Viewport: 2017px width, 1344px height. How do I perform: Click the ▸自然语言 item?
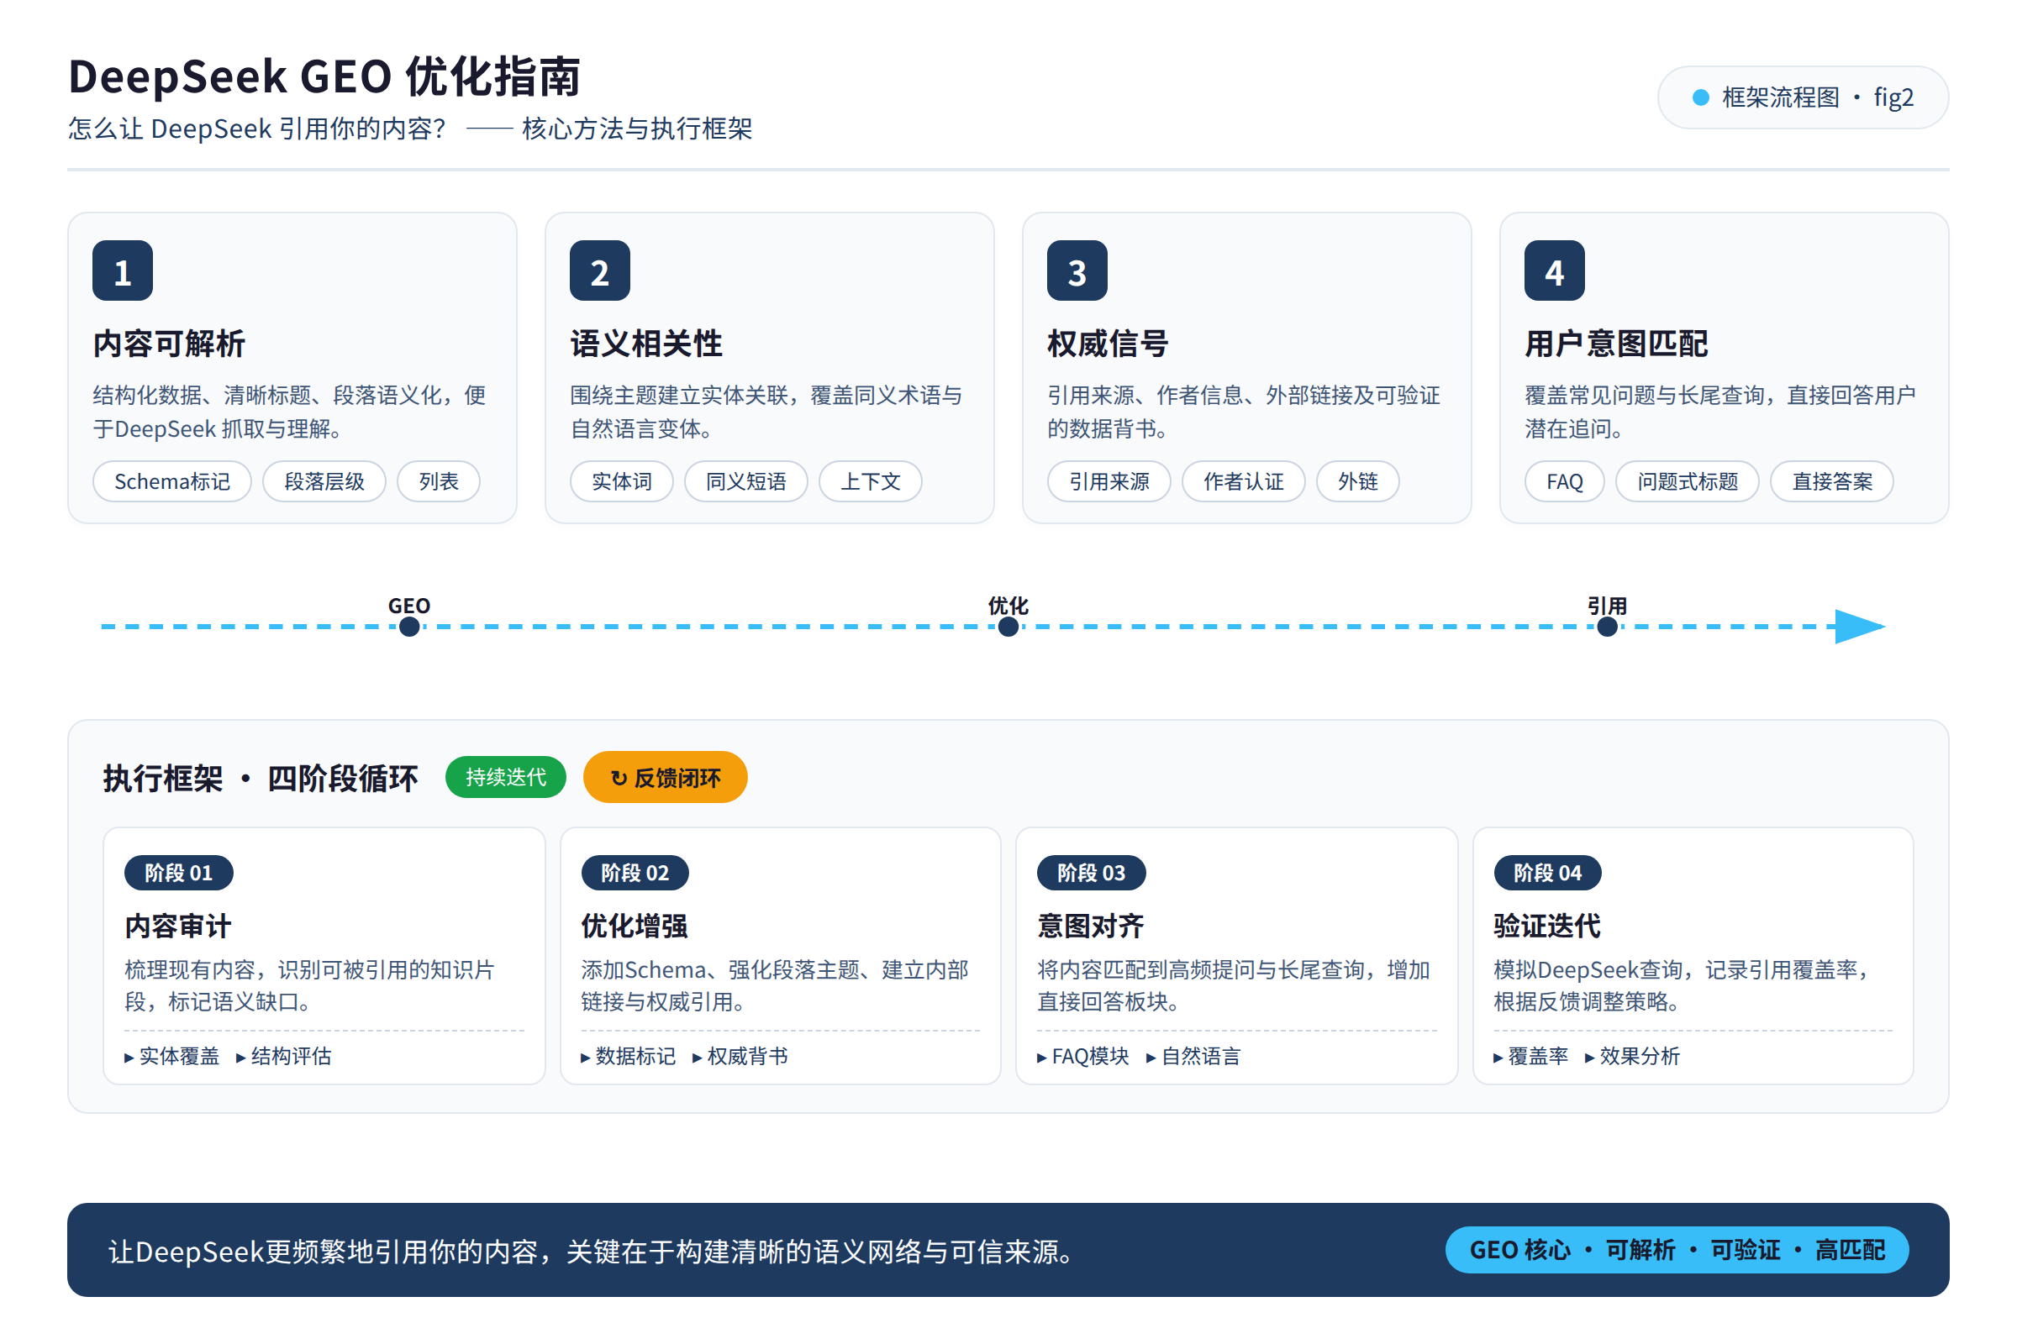(1193, 1056)
